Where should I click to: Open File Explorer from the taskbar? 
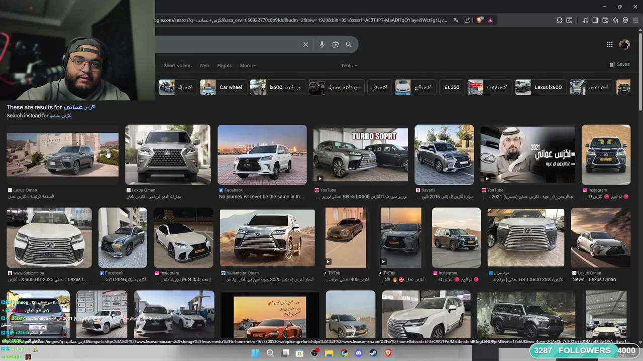tap(329, 353)
